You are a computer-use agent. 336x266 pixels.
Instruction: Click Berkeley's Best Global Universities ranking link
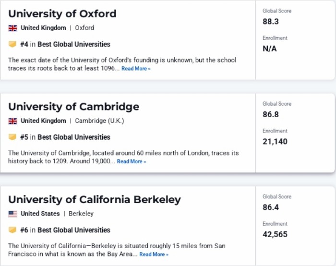coord(74,230)
